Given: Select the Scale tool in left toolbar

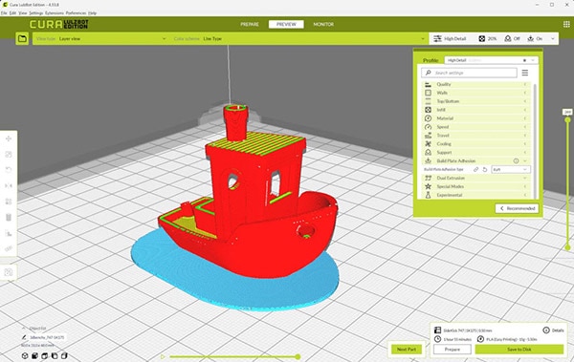Looking at the screenshot, I should [9, 155].
